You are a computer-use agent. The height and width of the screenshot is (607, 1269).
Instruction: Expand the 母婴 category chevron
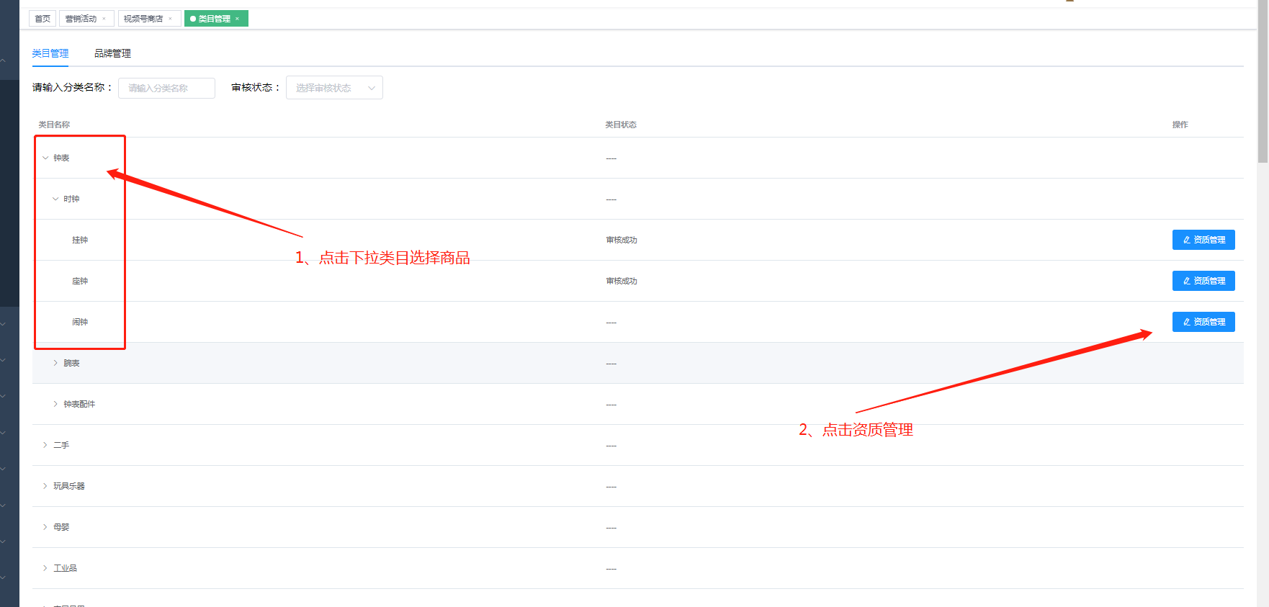point(45,527)
